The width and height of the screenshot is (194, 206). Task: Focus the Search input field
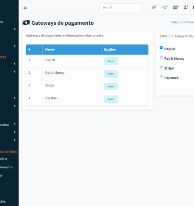[120, 7]
